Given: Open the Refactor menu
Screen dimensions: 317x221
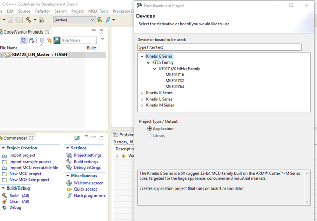Looking at the screenshot, I should tap(43, 11).
